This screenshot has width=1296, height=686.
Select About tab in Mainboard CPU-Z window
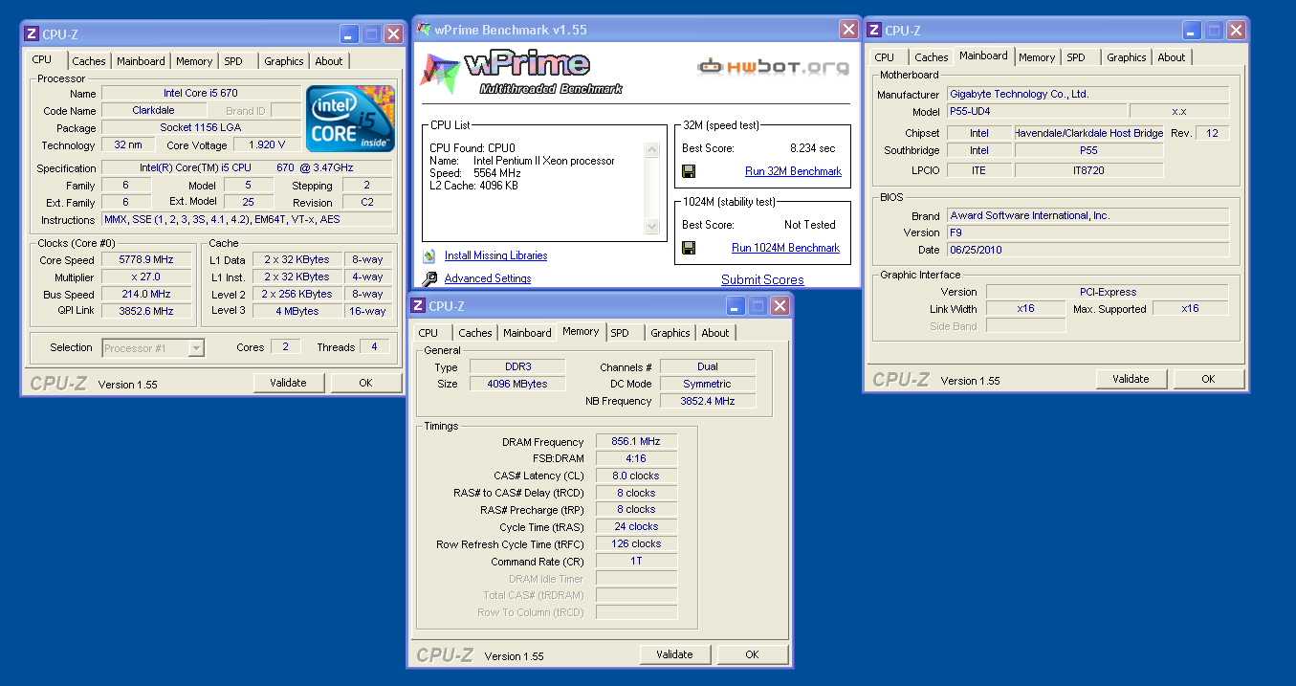1172,57
